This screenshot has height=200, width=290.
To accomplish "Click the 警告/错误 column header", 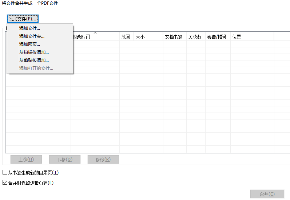I will pos(218,37).
